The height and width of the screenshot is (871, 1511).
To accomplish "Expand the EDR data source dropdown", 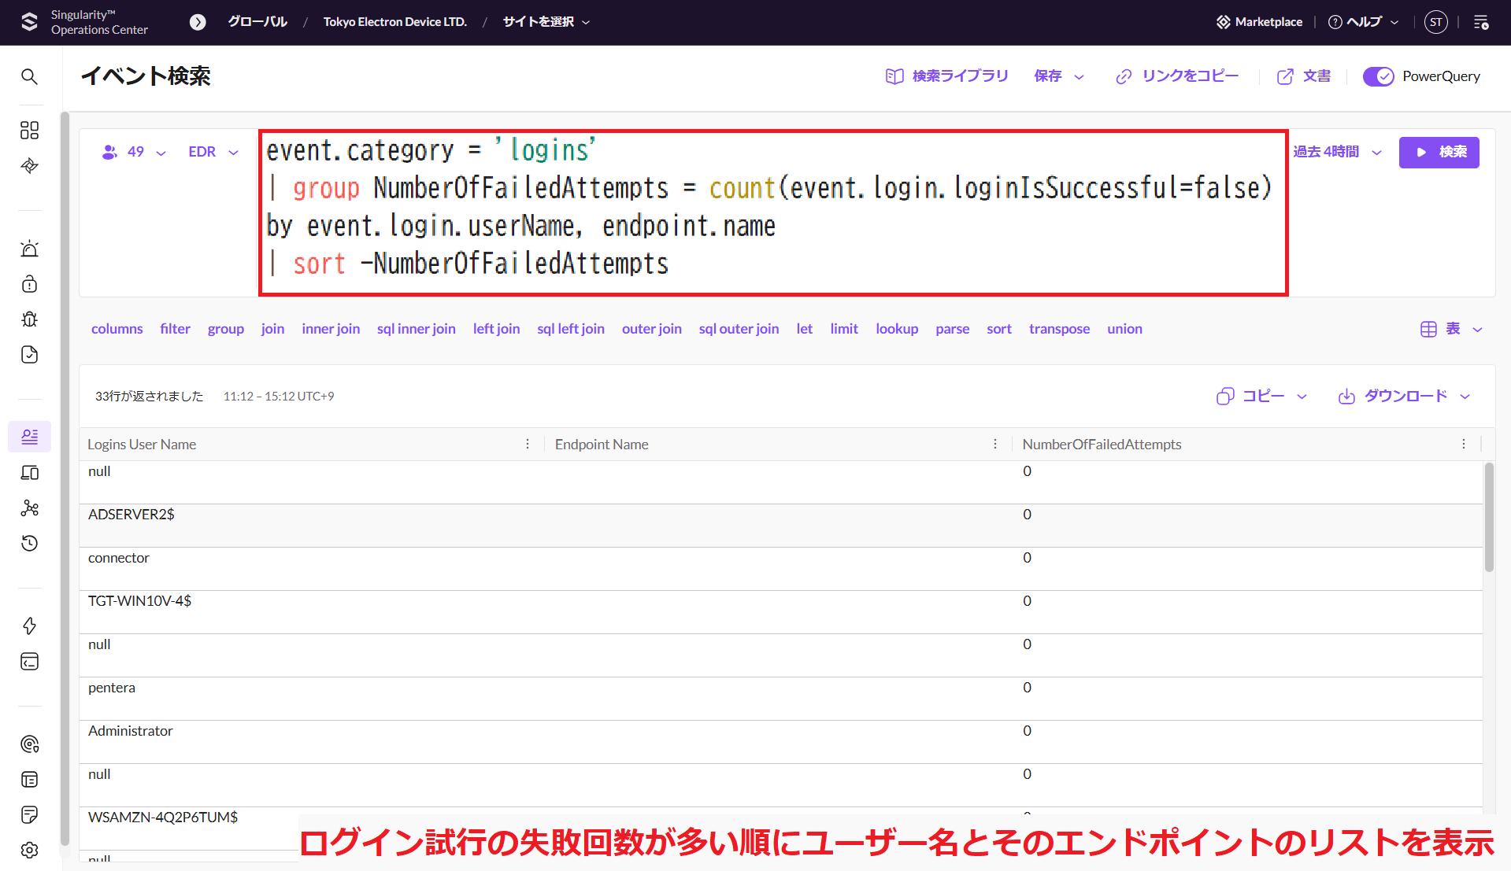I will pyautogui.click(x=213, y=152).
